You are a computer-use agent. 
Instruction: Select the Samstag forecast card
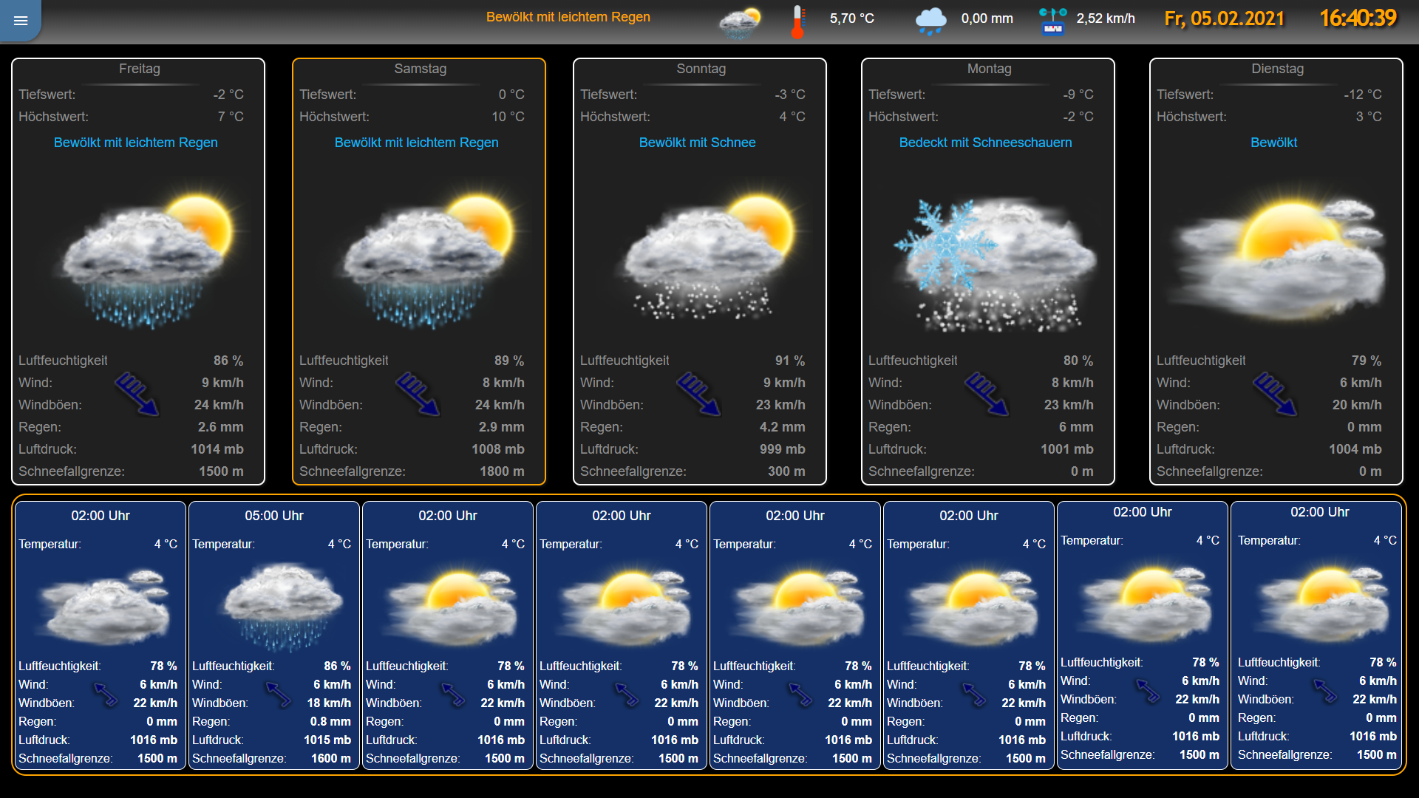point(419,271)
